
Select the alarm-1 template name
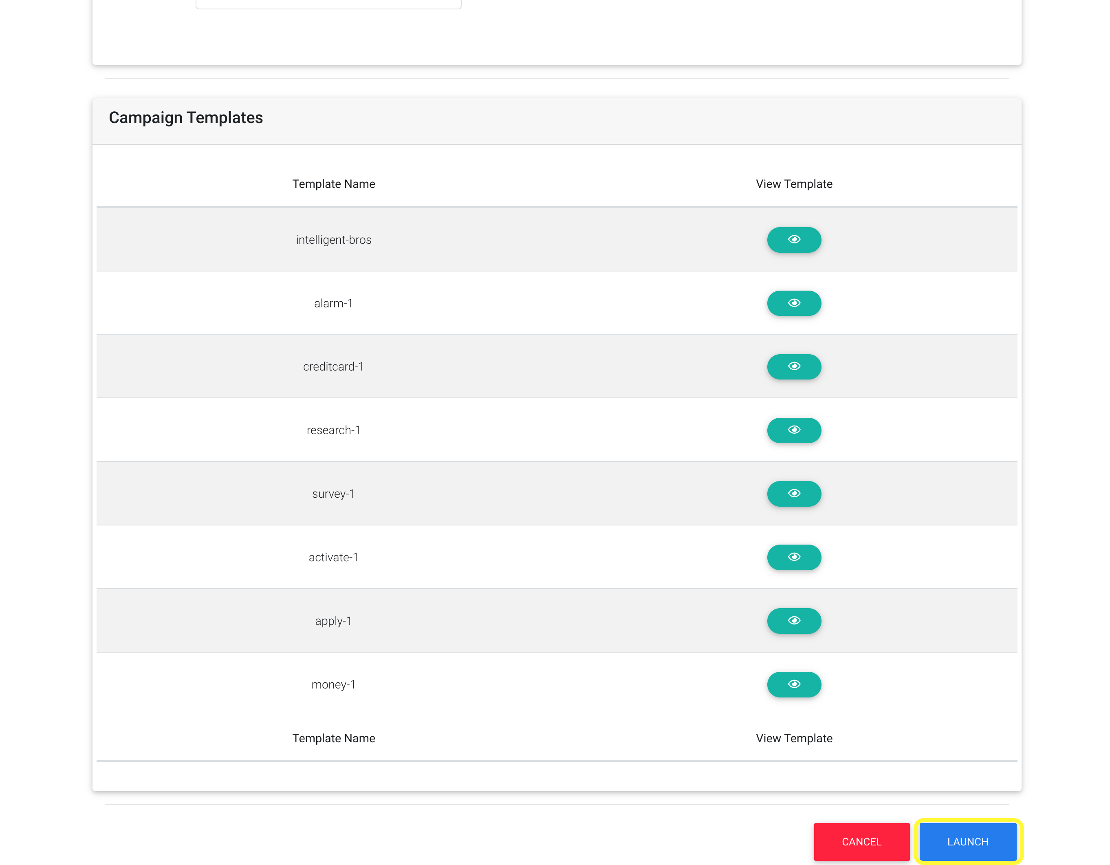point(333,304)
